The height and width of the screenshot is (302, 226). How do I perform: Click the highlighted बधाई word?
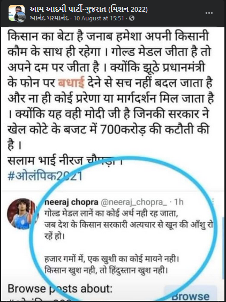(71, 83)
